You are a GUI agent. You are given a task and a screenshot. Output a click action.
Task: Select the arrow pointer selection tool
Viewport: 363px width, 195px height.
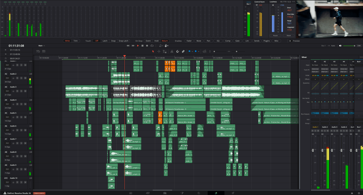point(153,52)
